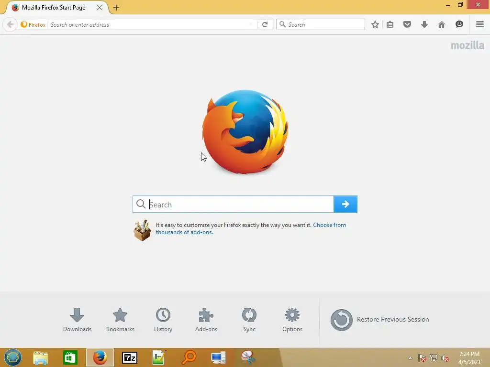
Task: Open the clock showing 7:24 PM
Action: click(x=469, y=358)
